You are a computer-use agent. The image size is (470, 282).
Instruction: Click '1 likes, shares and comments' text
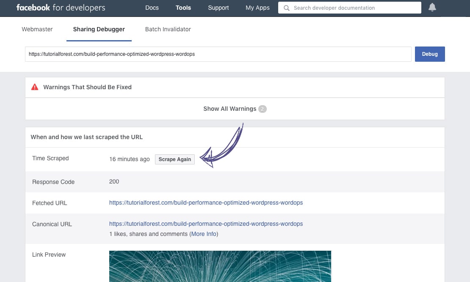(x=148, y=234)
